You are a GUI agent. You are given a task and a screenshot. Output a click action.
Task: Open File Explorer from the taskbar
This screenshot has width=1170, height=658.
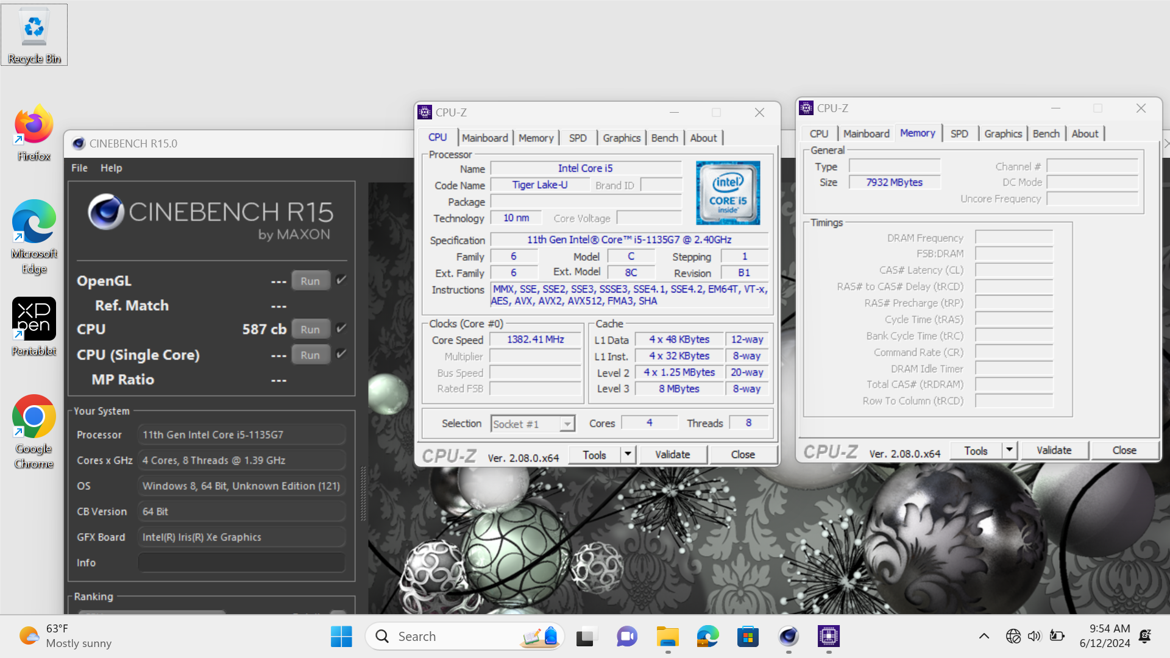[x=667, y=637]
